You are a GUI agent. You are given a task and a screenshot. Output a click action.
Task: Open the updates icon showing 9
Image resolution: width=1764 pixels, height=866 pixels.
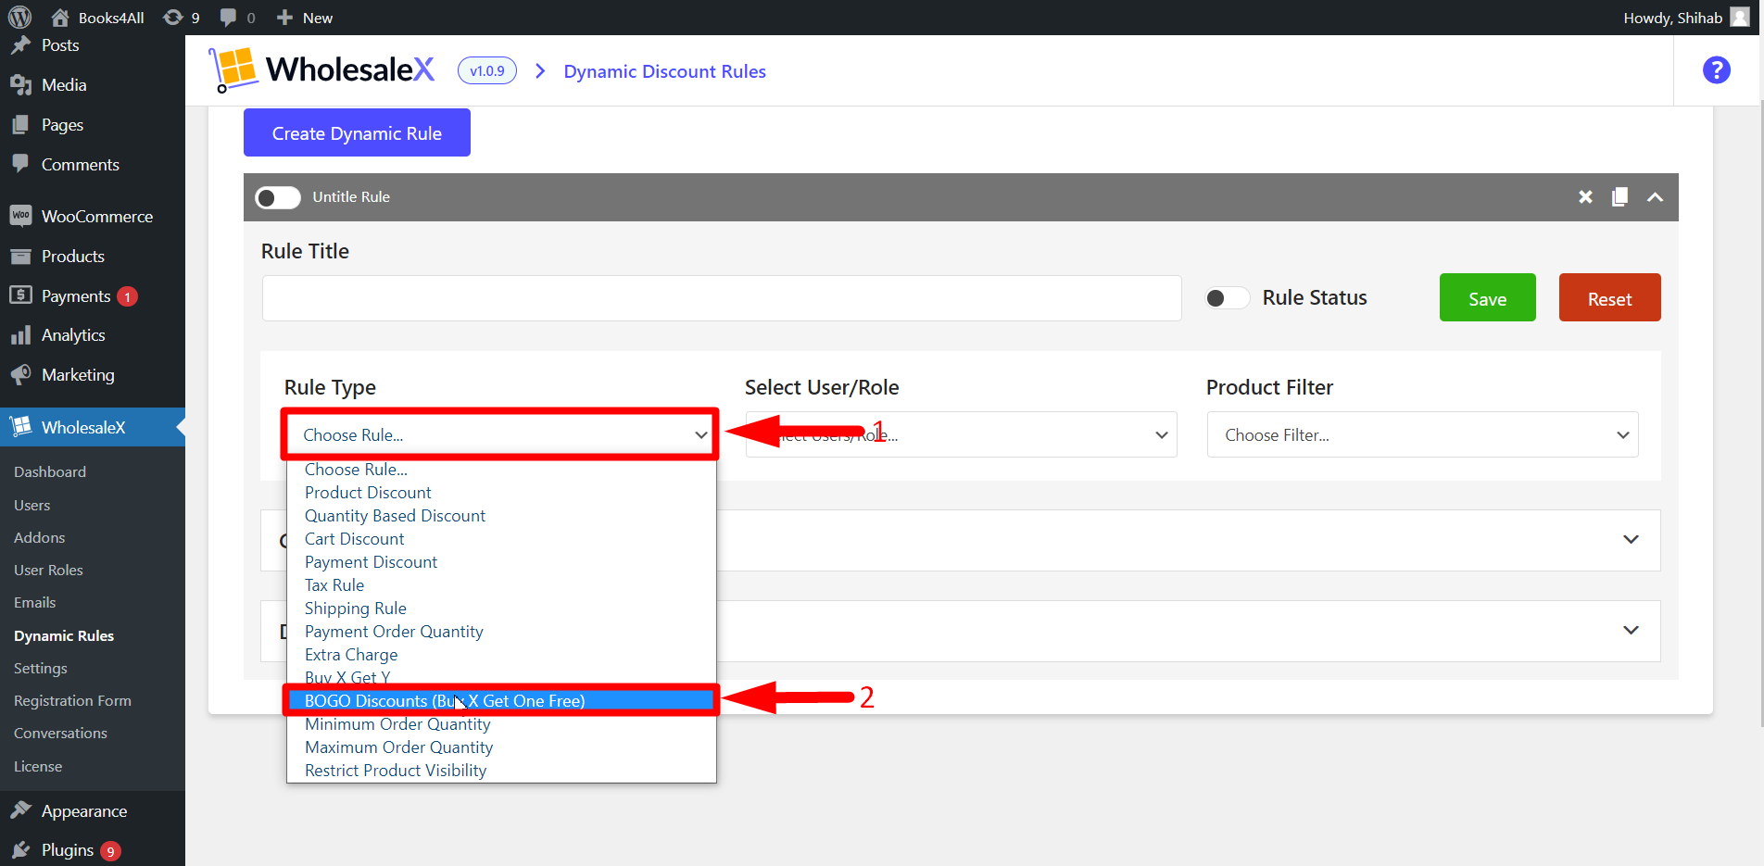182,18
